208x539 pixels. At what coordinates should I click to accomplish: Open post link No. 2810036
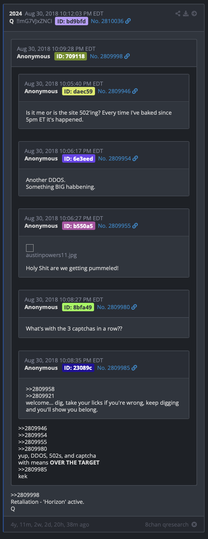point(107,21)
